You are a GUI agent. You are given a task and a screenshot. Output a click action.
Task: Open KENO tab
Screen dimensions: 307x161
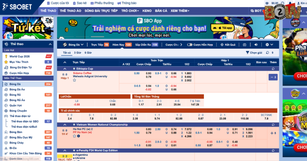click(147, 11)
